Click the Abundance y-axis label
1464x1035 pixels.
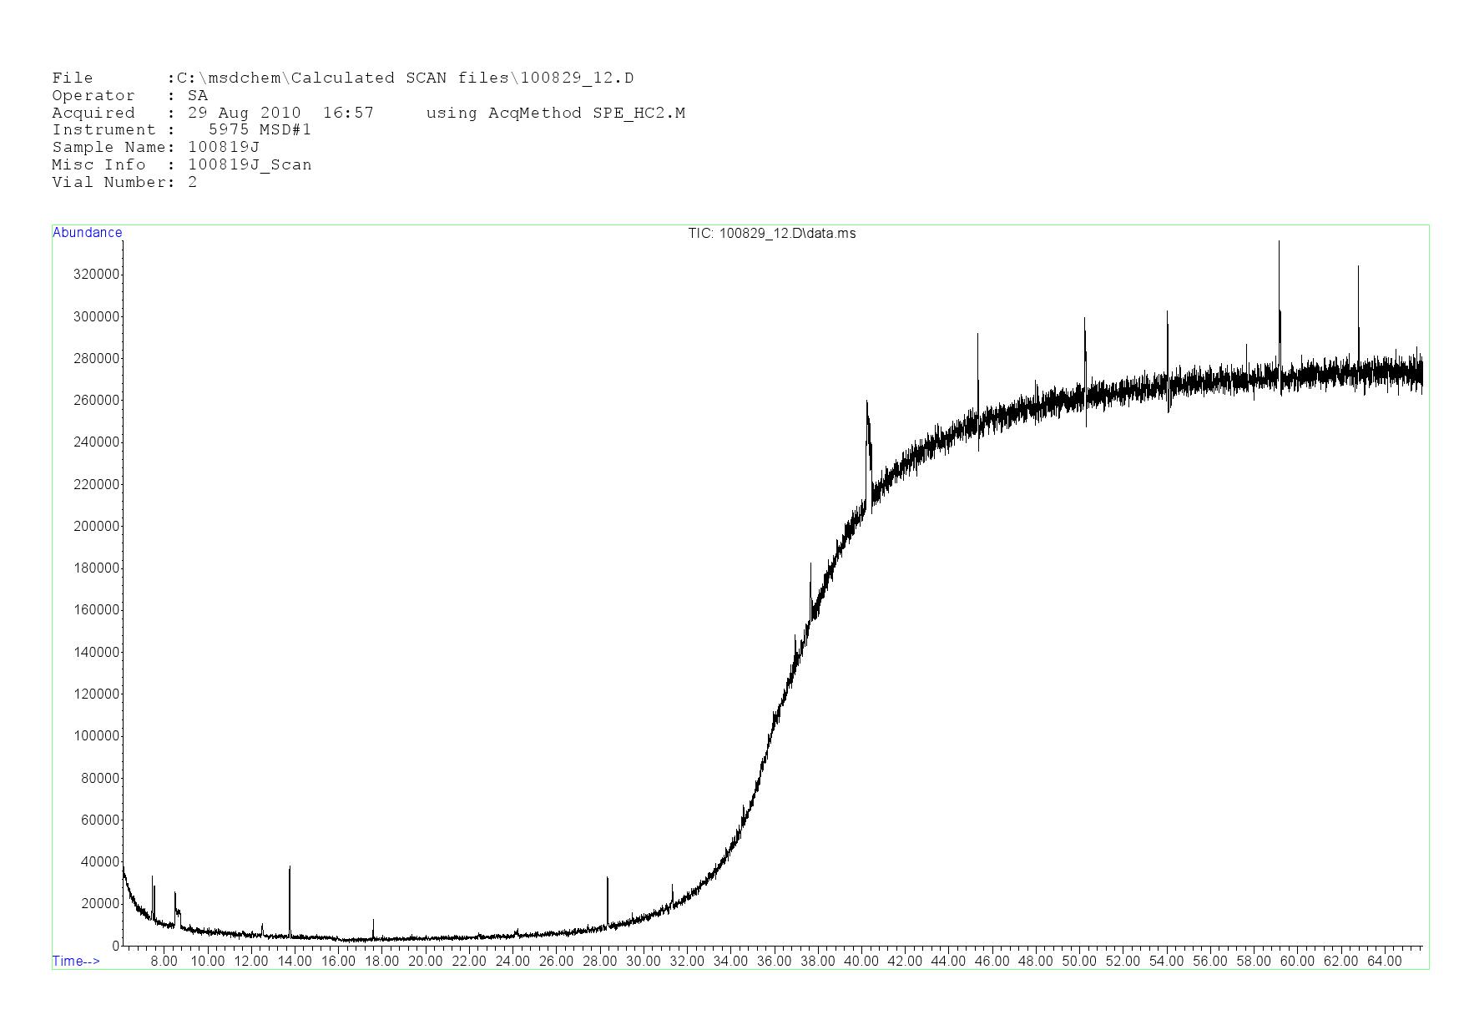pyautogui.click(x=87, y=233)
